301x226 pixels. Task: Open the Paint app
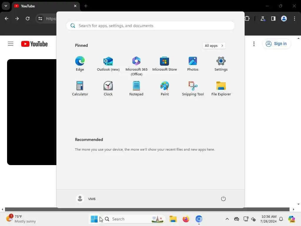coord(165,89)
